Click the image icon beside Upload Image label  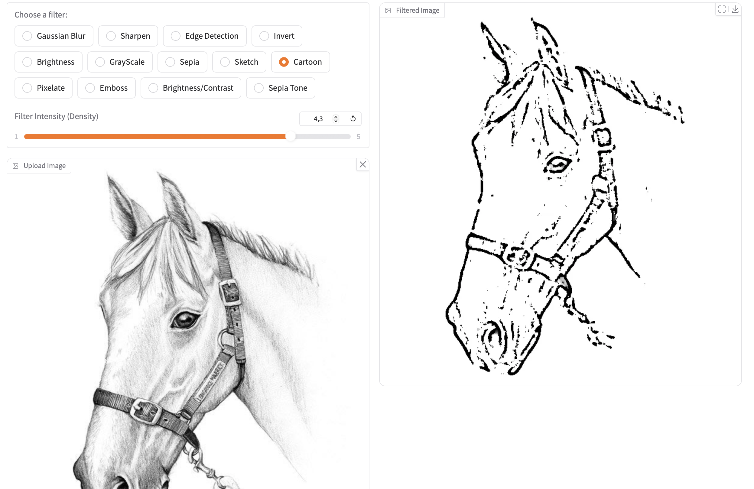point(16,165)
